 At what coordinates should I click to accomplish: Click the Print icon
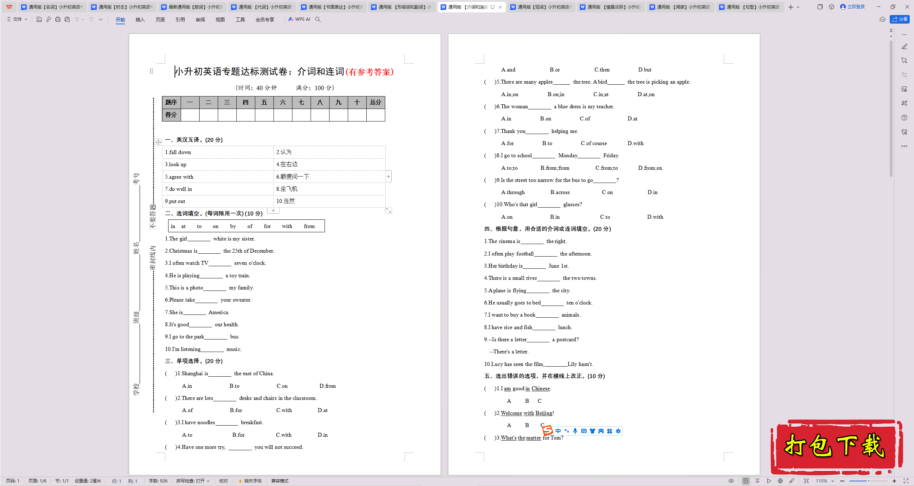pyautogui.click(x=58, y=19)
